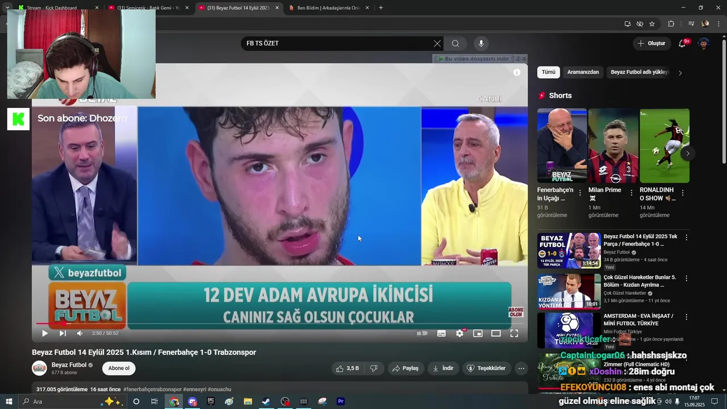Viewport: 727px width, 409px height.
Task: Bookmark this page with star icon
Action: 652,24
